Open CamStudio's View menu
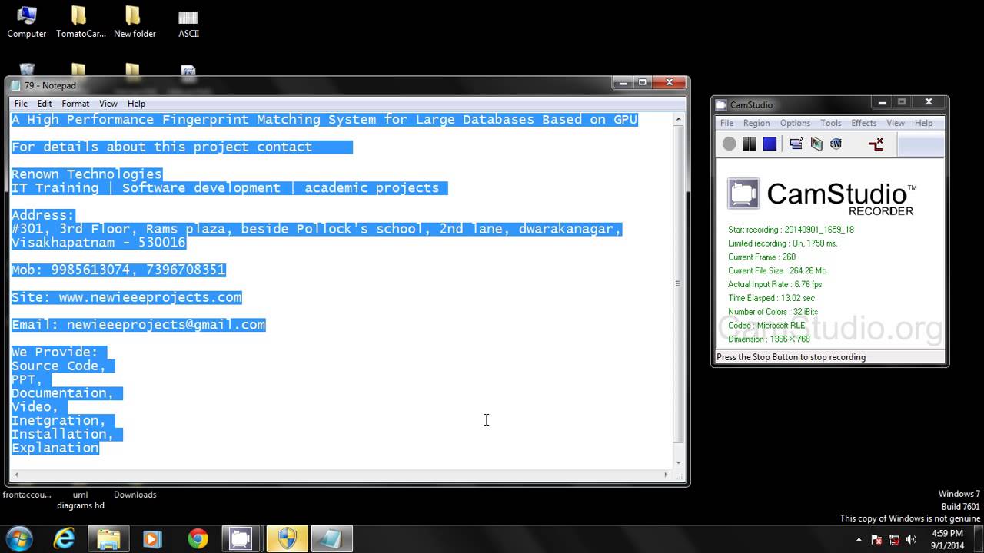984x553 pixels. (x=896, y=123)
